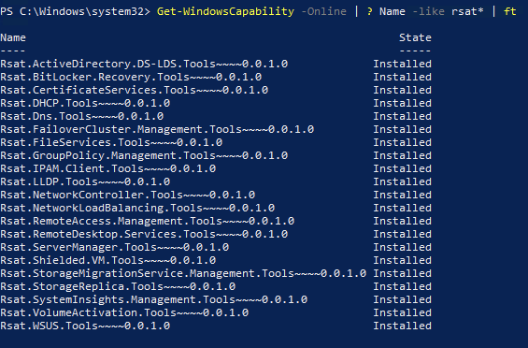Viewport: 528px width, 348px height.
Task: Click the PS C:\Windows\system32 prompt
Action: coord(75,12)
